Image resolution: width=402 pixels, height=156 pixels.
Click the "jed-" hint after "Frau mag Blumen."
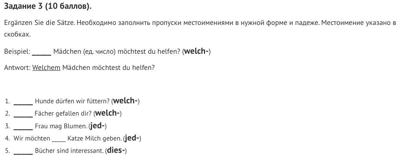tap(98, 126)
